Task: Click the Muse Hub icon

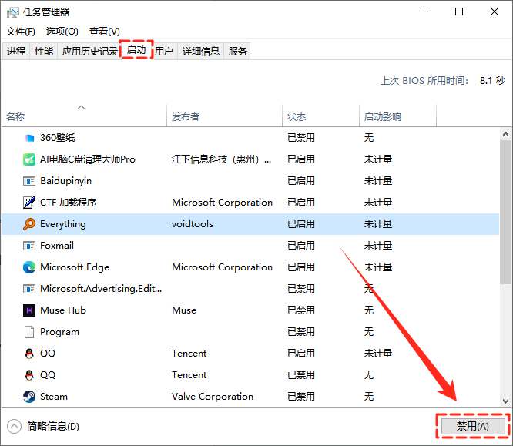Action: [x=29, y=310]
